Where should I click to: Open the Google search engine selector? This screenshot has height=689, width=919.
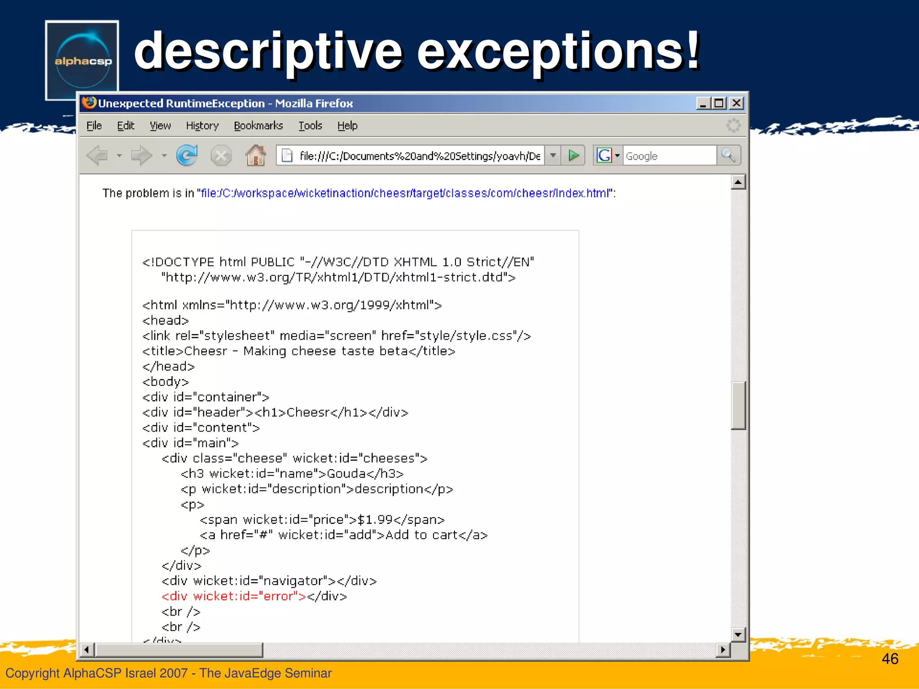point(608,156)
